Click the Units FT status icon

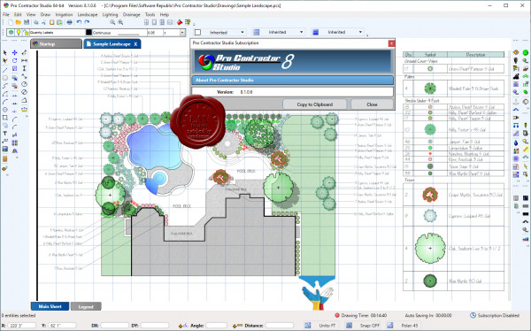tap(307, 325)
